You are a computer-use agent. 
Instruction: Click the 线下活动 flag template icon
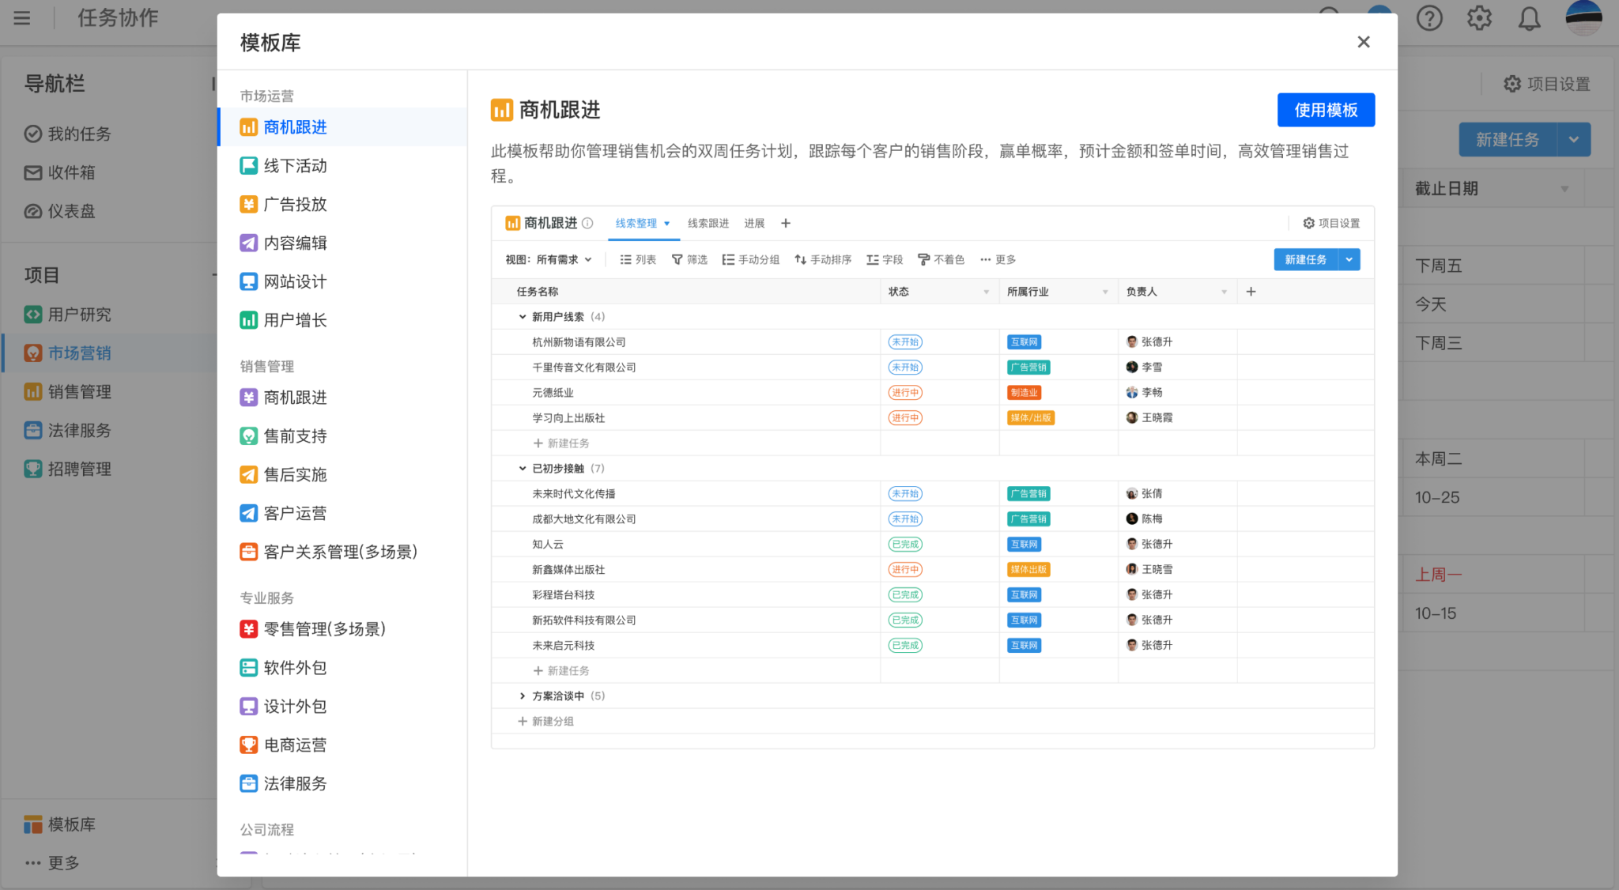click(248, 166)
